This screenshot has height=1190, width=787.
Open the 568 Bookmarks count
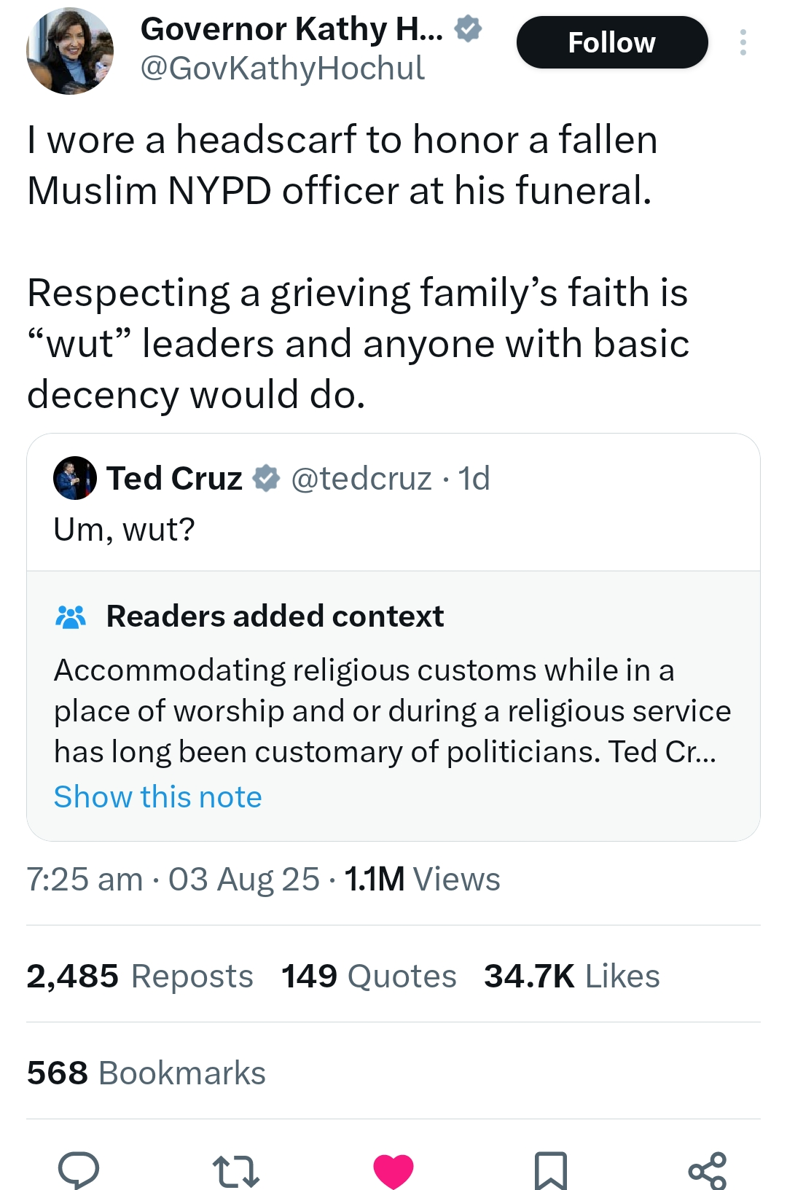146,1073
